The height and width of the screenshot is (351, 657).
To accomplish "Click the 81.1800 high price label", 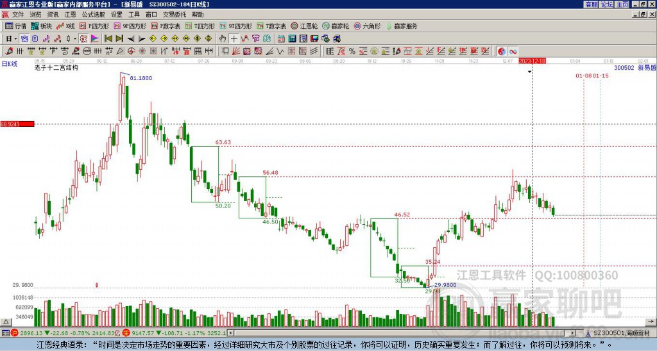I will pos(141,78).
